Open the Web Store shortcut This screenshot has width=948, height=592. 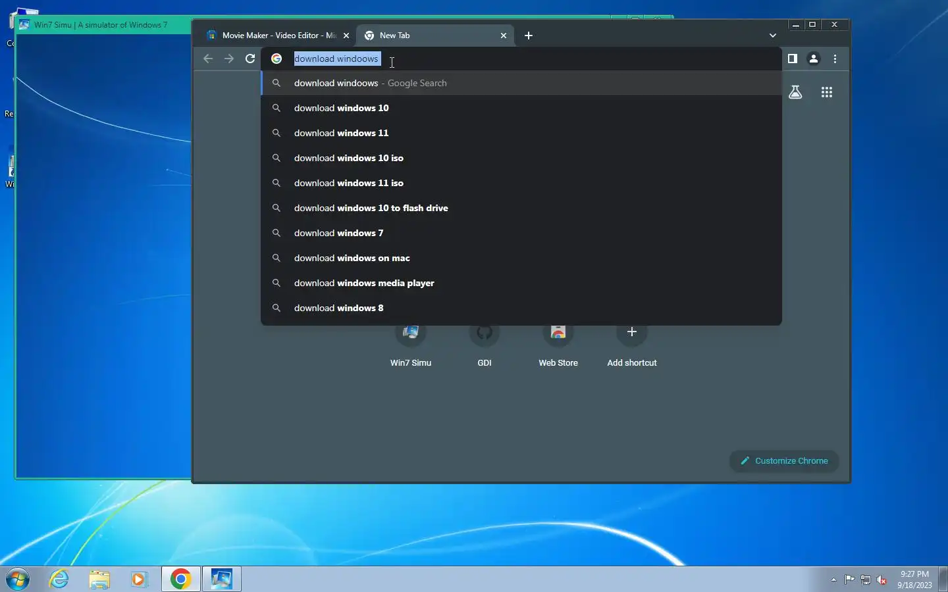[558, 344]
